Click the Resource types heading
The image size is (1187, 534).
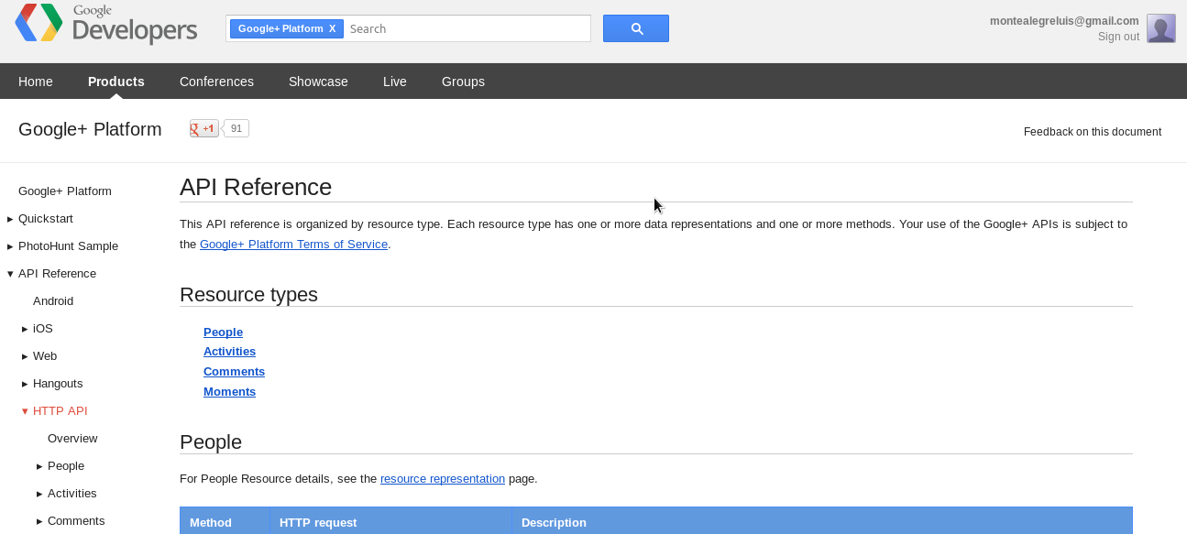249,295
